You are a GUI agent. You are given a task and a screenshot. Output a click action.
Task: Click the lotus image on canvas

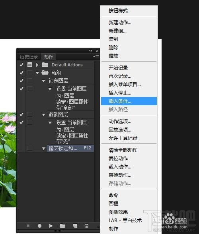8,160
